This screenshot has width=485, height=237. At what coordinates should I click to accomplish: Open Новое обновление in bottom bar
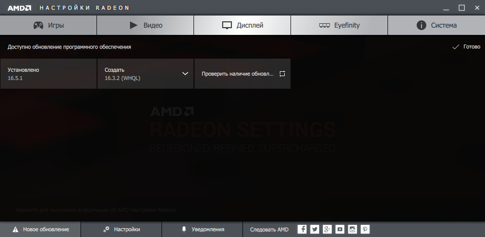click(40, 229)
